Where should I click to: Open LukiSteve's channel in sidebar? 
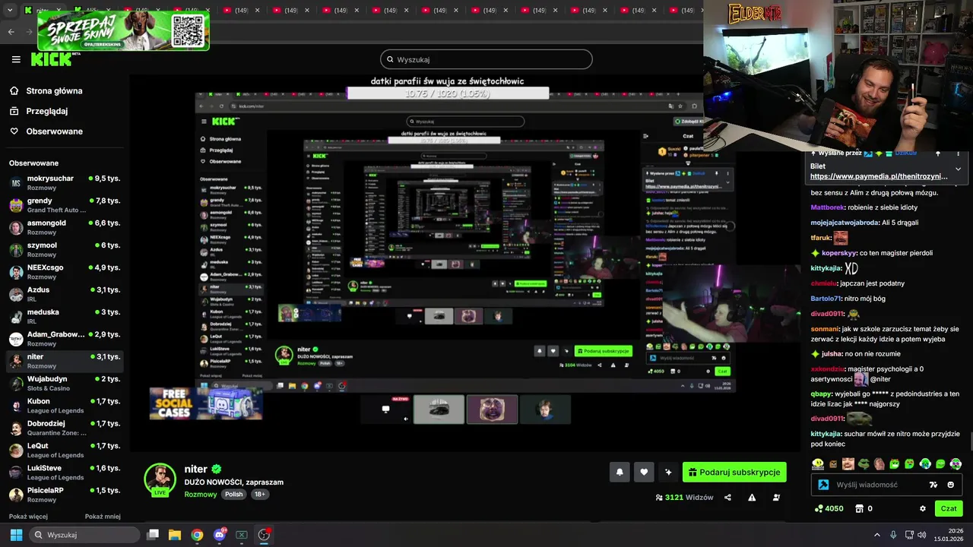[65, 472]
